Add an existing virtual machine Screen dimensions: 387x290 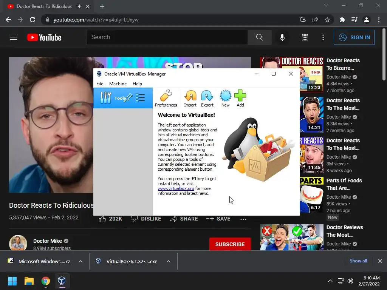[240, 98]
